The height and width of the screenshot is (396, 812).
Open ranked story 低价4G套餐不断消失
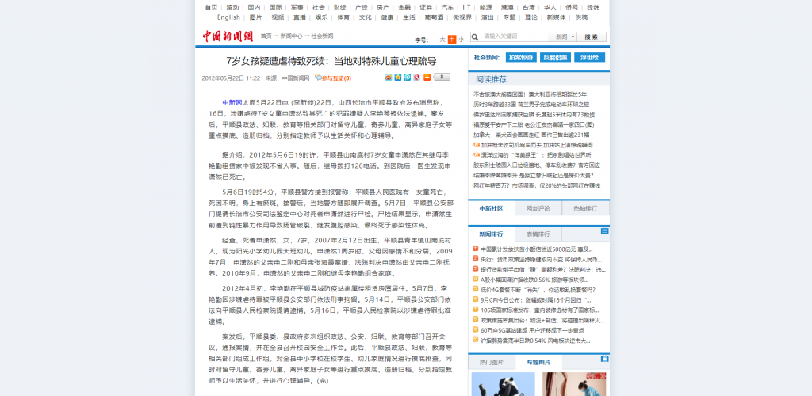click(x=538, y=290)
